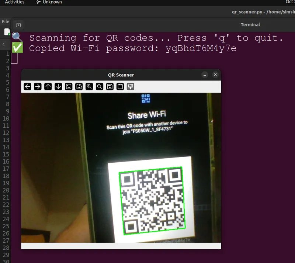This screenshot has width=295, height=263.
Task: Pan right with the right arrow toolbar icon
Action: click(38, 87)
